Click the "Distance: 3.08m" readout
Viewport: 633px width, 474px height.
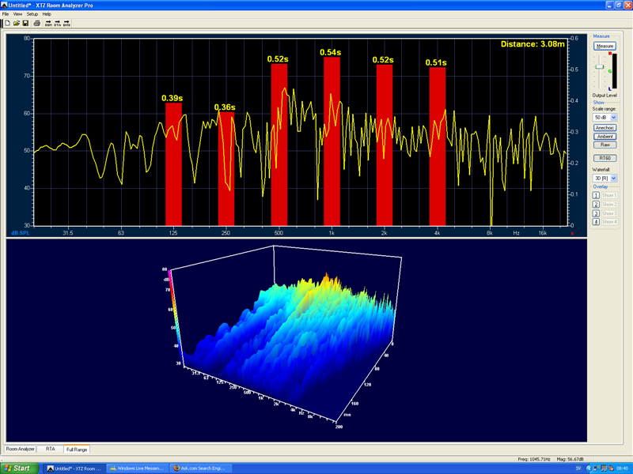533,44
